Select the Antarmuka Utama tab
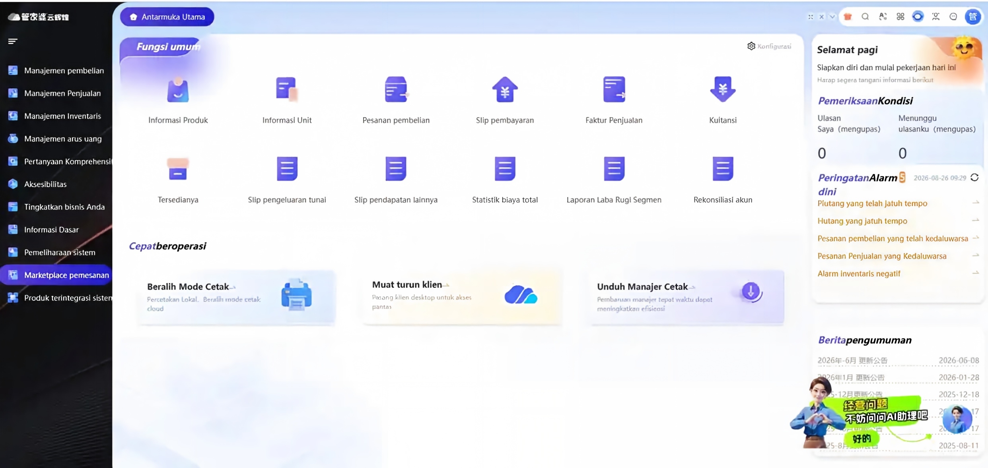988x468 pixels. pos(167,17)
